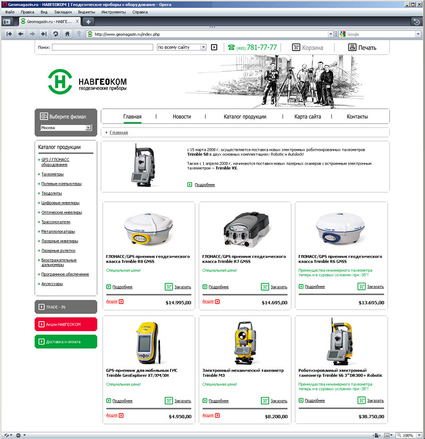The height and width of the screenshot is (439, 425).
Task: Click Заказать link for Trimble M3
Action: pyautogui.click(x=279, y=401)
